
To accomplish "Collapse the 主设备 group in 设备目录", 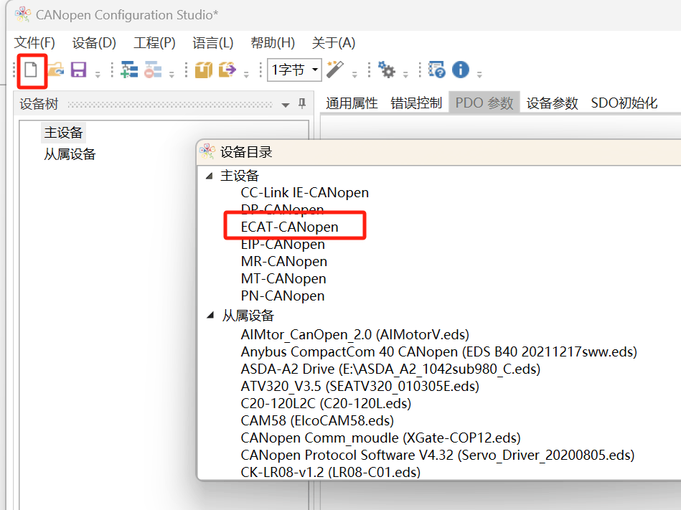I will 210,176.
